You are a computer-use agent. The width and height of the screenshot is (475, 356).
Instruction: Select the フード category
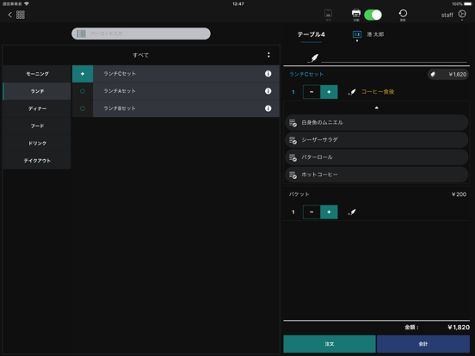pyautogui.click(x=37, y=126)
